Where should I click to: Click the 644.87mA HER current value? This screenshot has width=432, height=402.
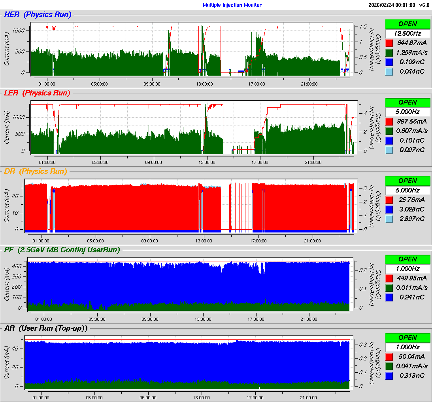[x=411, y=43]
